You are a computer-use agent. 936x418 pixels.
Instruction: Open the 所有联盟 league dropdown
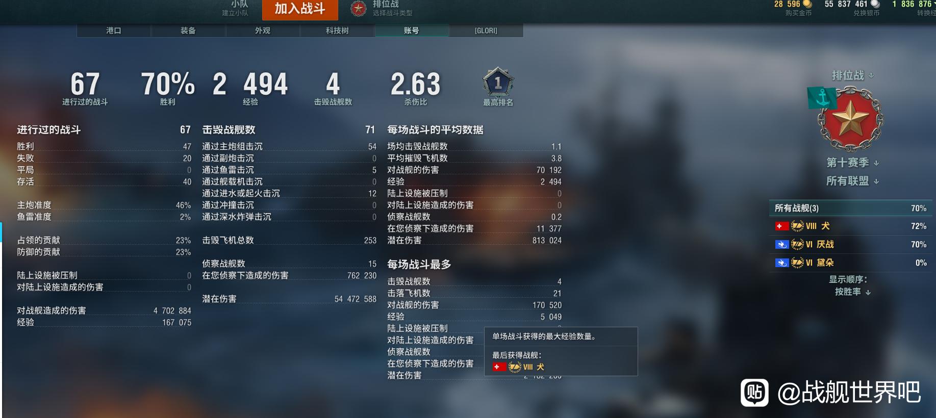click(x=853, y=181)
